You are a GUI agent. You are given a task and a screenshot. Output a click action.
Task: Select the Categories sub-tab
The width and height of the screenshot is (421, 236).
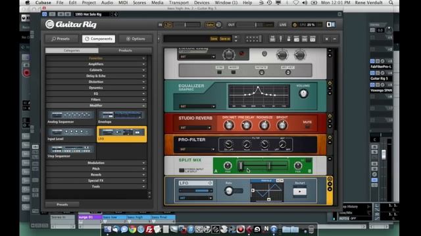(x=72, y=50)
